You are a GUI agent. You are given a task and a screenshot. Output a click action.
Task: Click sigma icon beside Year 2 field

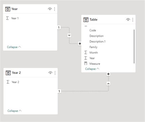pos(8,82)
